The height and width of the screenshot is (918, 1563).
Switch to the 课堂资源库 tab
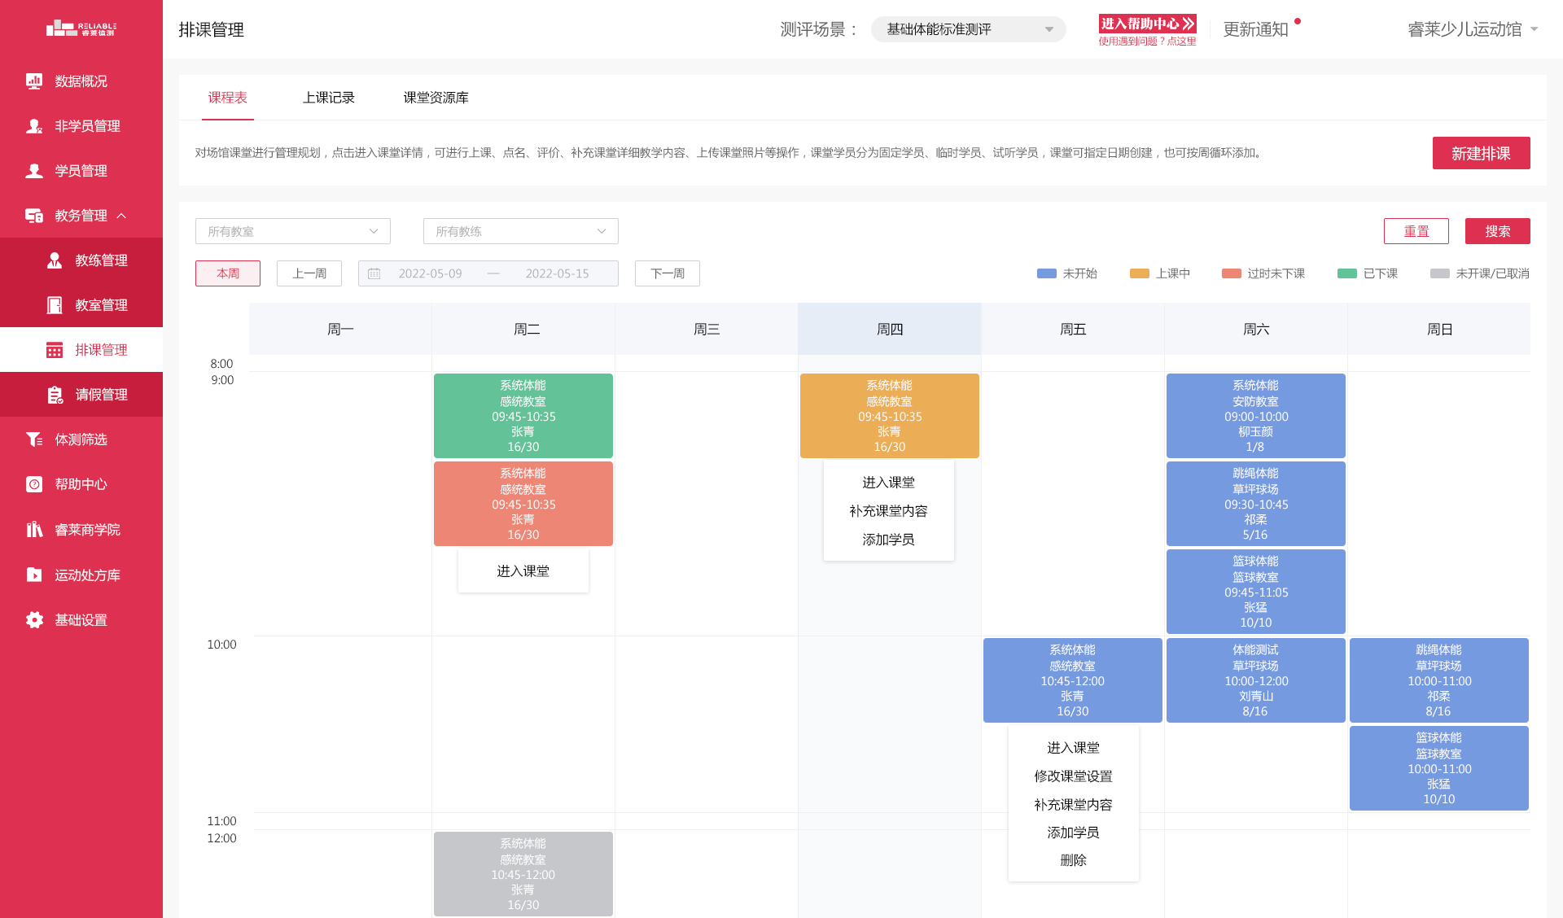[x=436, y=98]
